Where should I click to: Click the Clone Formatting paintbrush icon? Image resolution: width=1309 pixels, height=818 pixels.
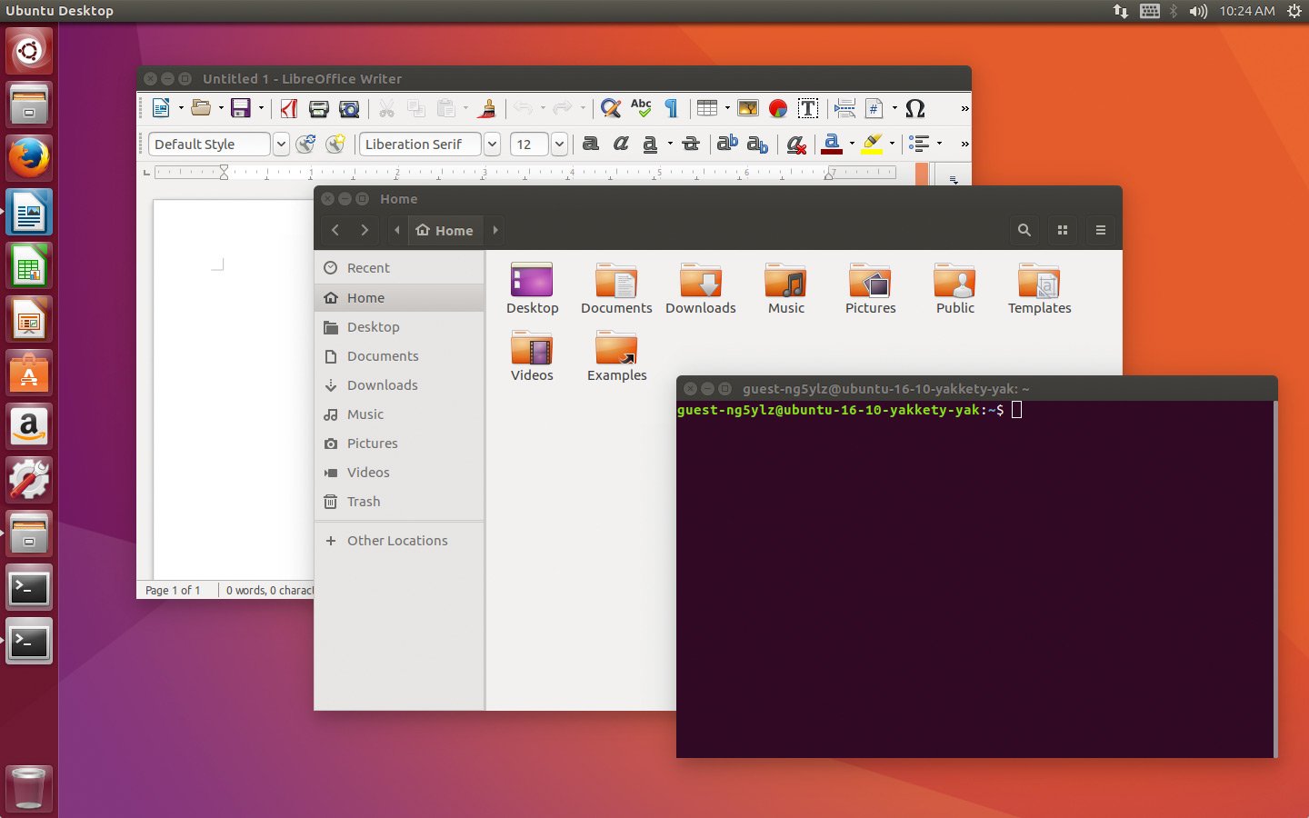(x=487, y=109)
